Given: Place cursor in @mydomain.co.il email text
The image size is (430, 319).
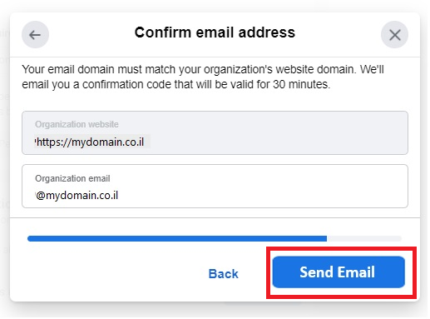Looking at the screenshot, I should click(77, 196).
